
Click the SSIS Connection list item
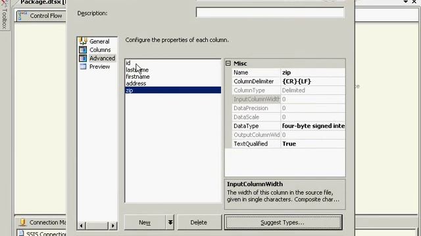coord(41,233)
